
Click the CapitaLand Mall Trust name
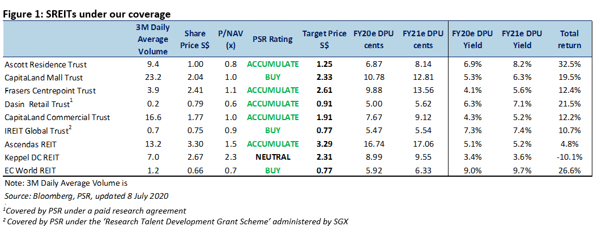coord(44,78)
